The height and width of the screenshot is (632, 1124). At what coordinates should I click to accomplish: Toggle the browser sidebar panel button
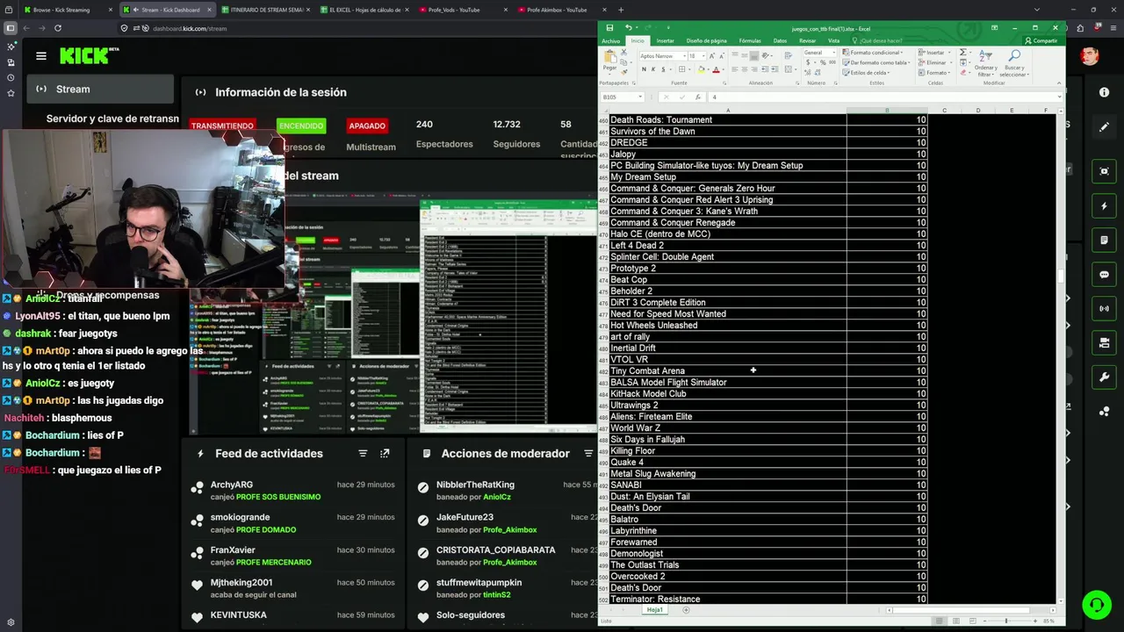[x=11, y=28]
